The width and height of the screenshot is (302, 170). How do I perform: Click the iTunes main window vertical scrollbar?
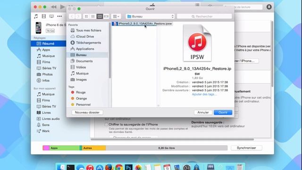pyautogui.click(x=272, y=54)
